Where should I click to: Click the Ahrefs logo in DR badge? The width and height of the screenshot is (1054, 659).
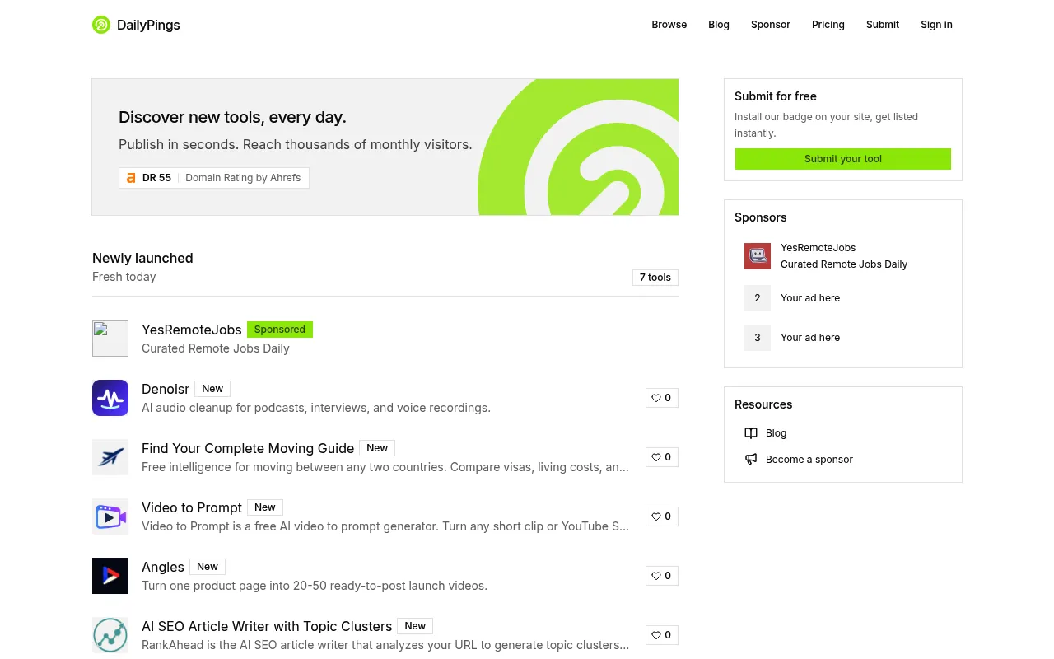(131, 178)
